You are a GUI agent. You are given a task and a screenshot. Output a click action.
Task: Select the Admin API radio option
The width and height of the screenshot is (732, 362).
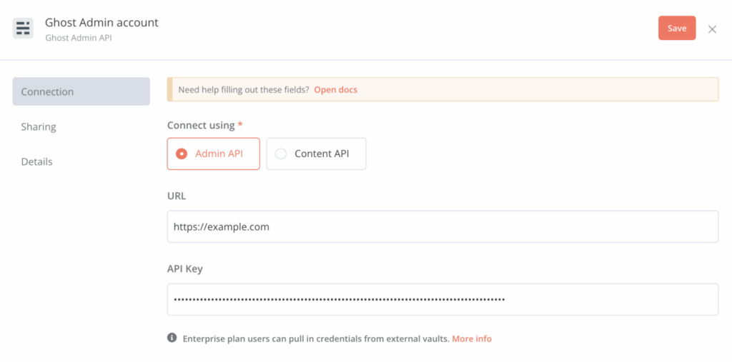click(x=214, y=154)
